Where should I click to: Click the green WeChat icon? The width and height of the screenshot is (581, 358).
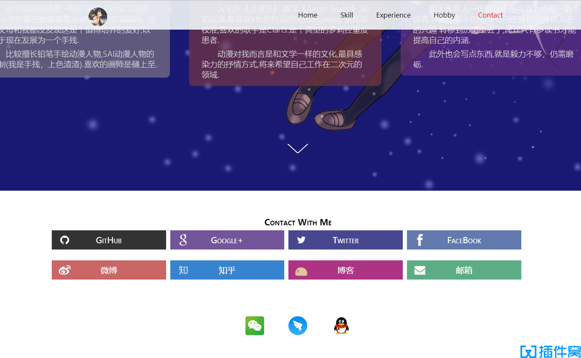point(255,325)
